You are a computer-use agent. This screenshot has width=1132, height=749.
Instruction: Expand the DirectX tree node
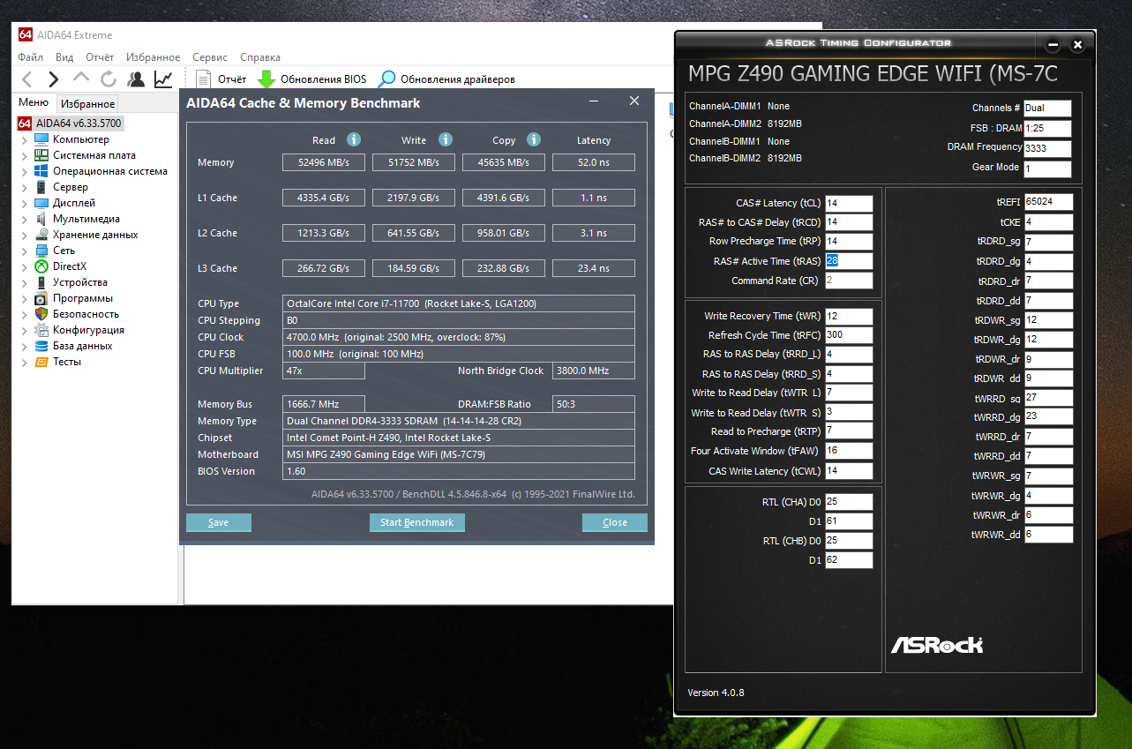point(25,266)
